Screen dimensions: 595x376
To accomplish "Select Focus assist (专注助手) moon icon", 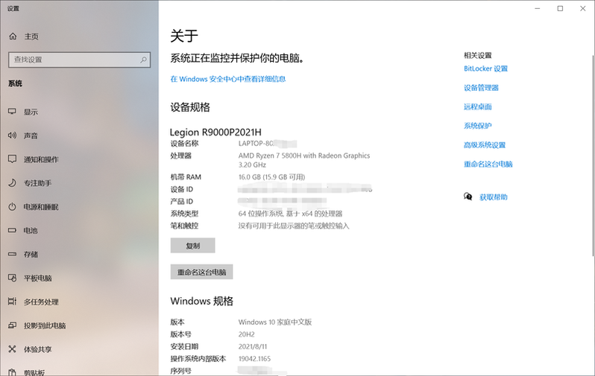I will click(12, 183).
